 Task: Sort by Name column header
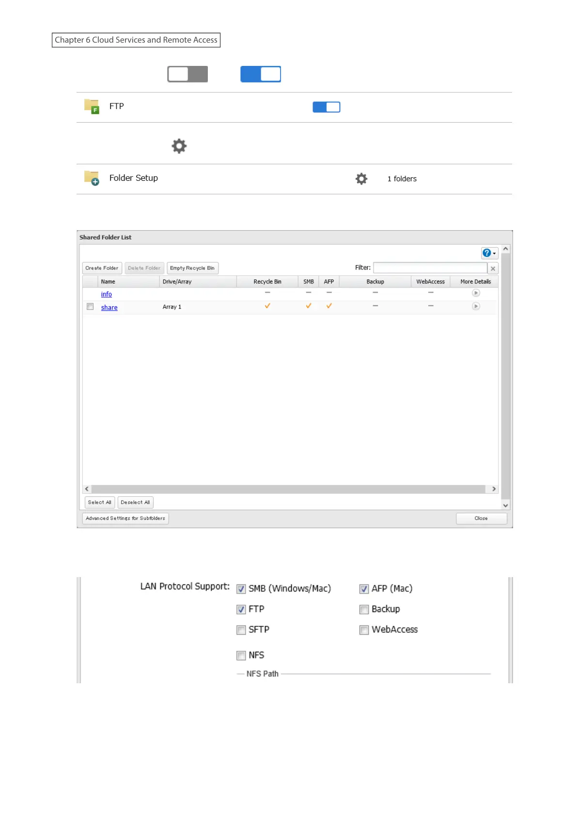coord(128,282)
